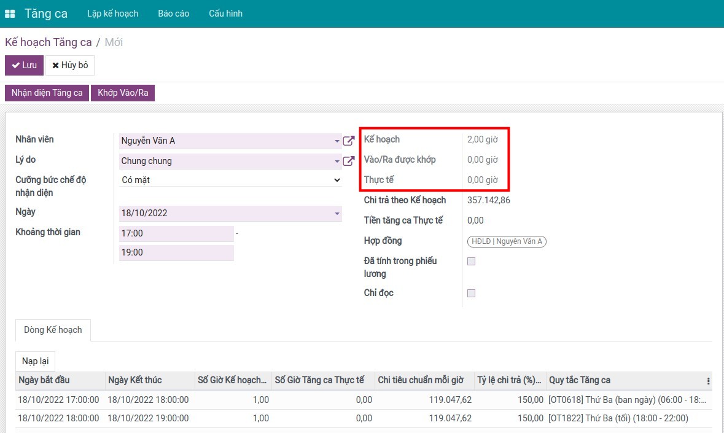Viewport: 724px width, 433px height.
Task: Click the Hủy bỏ discard button
Action: (x=70, y=65)
